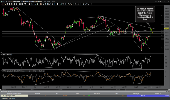Click the plus-shaped crosshair icon
This screenshot has width=170, height=100.
tap(78, 4)
